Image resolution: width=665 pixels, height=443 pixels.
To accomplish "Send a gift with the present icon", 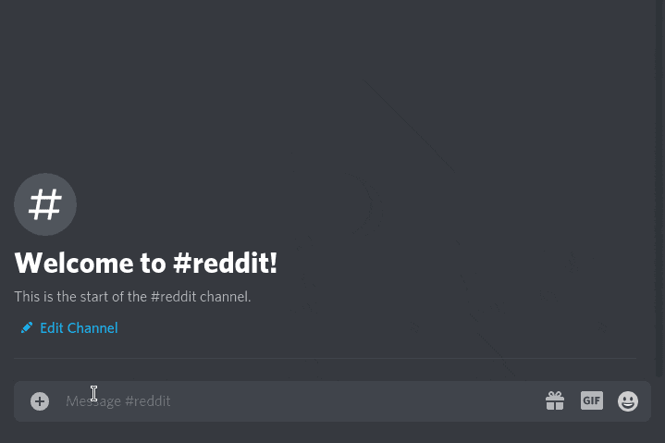I will [x=555, y=400].
